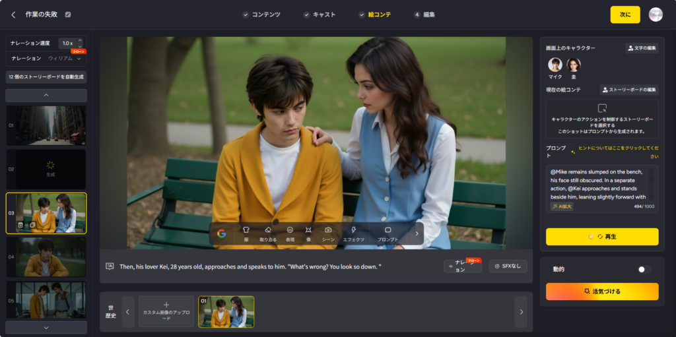Click the edit icon next to 作業の失敗
The image size is (676, 337).
(68, 15)
